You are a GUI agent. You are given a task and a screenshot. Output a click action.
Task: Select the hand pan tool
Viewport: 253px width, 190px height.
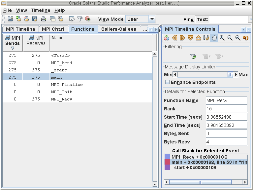click(214, 38)
